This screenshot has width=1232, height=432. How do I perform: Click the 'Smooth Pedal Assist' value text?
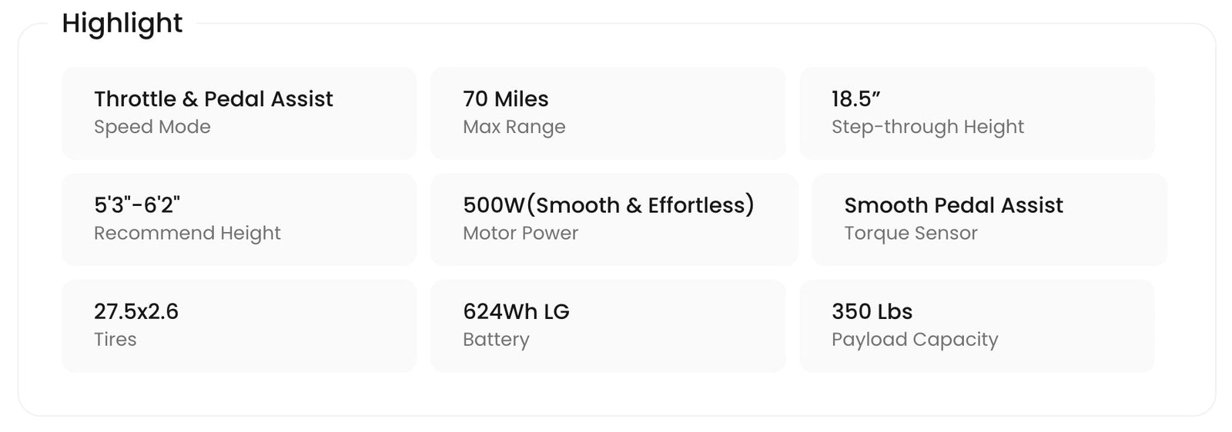(x=953, y=205)
